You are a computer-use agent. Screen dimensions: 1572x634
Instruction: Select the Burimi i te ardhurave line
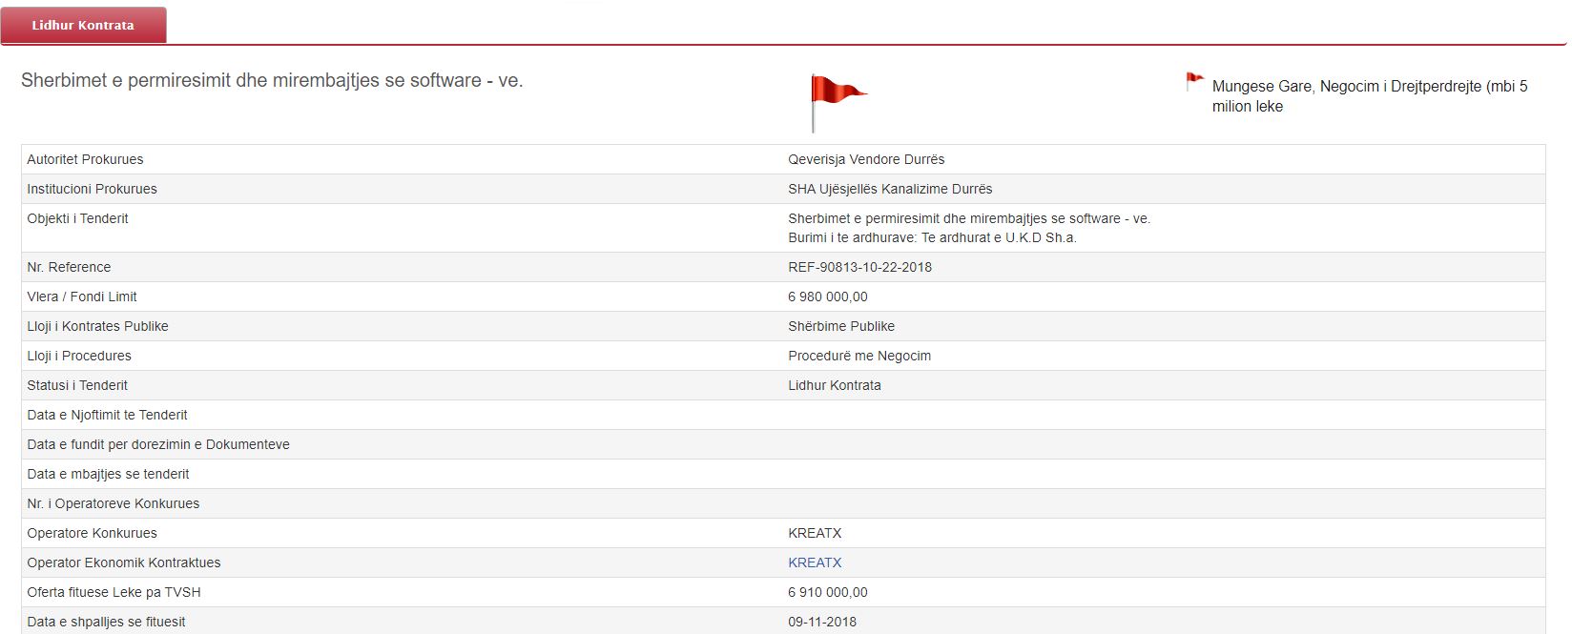pos(932,237)
